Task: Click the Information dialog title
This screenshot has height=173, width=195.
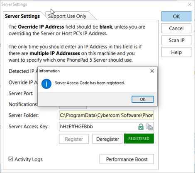Action: click(x=49, y=71)
